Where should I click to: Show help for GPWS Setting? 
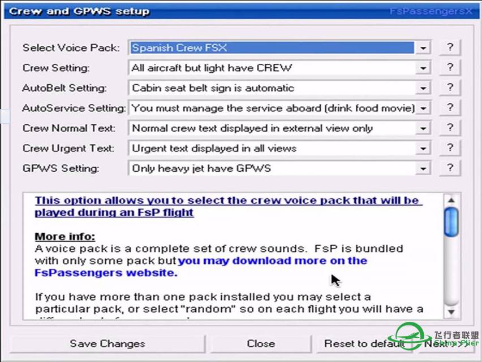[450, 168]
